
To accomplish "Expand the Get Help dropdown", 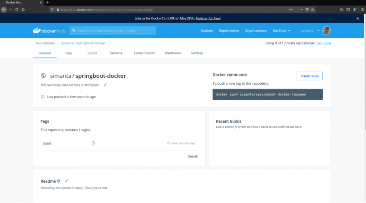I will 281,31.
